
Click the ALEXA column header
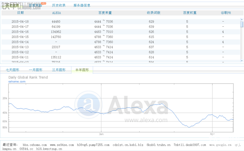tap(56, 13)
